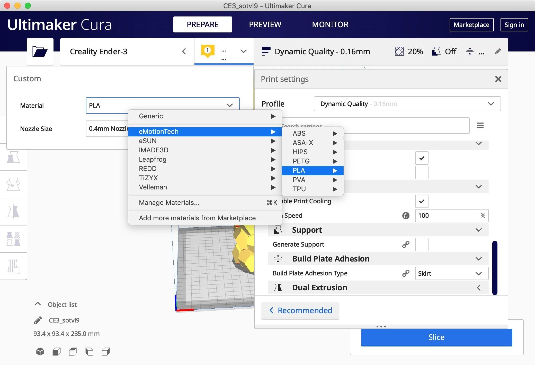Screen dimensions: 535x365
Task: Click the Sign in button
Action: click(514, 25)
